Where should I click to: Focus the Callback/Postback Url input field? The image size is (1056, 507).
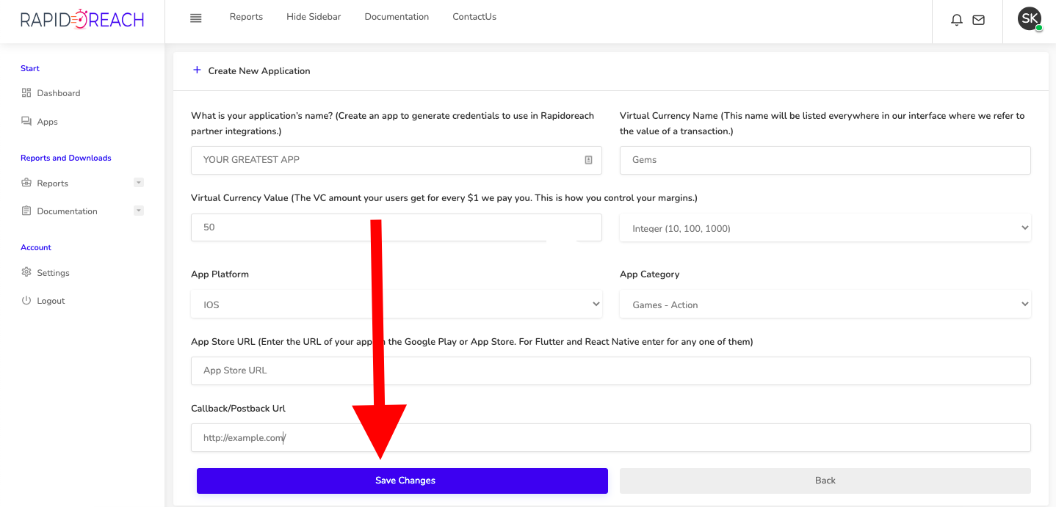click(x=611, y=438)
